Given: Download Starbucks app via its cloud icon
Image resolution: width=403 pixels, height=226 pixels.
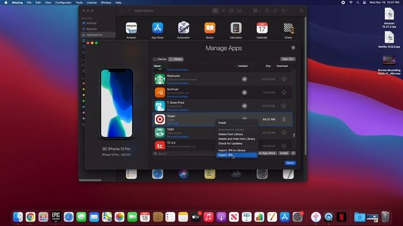Looking at the screenshot, I should [x=283, y=79].
